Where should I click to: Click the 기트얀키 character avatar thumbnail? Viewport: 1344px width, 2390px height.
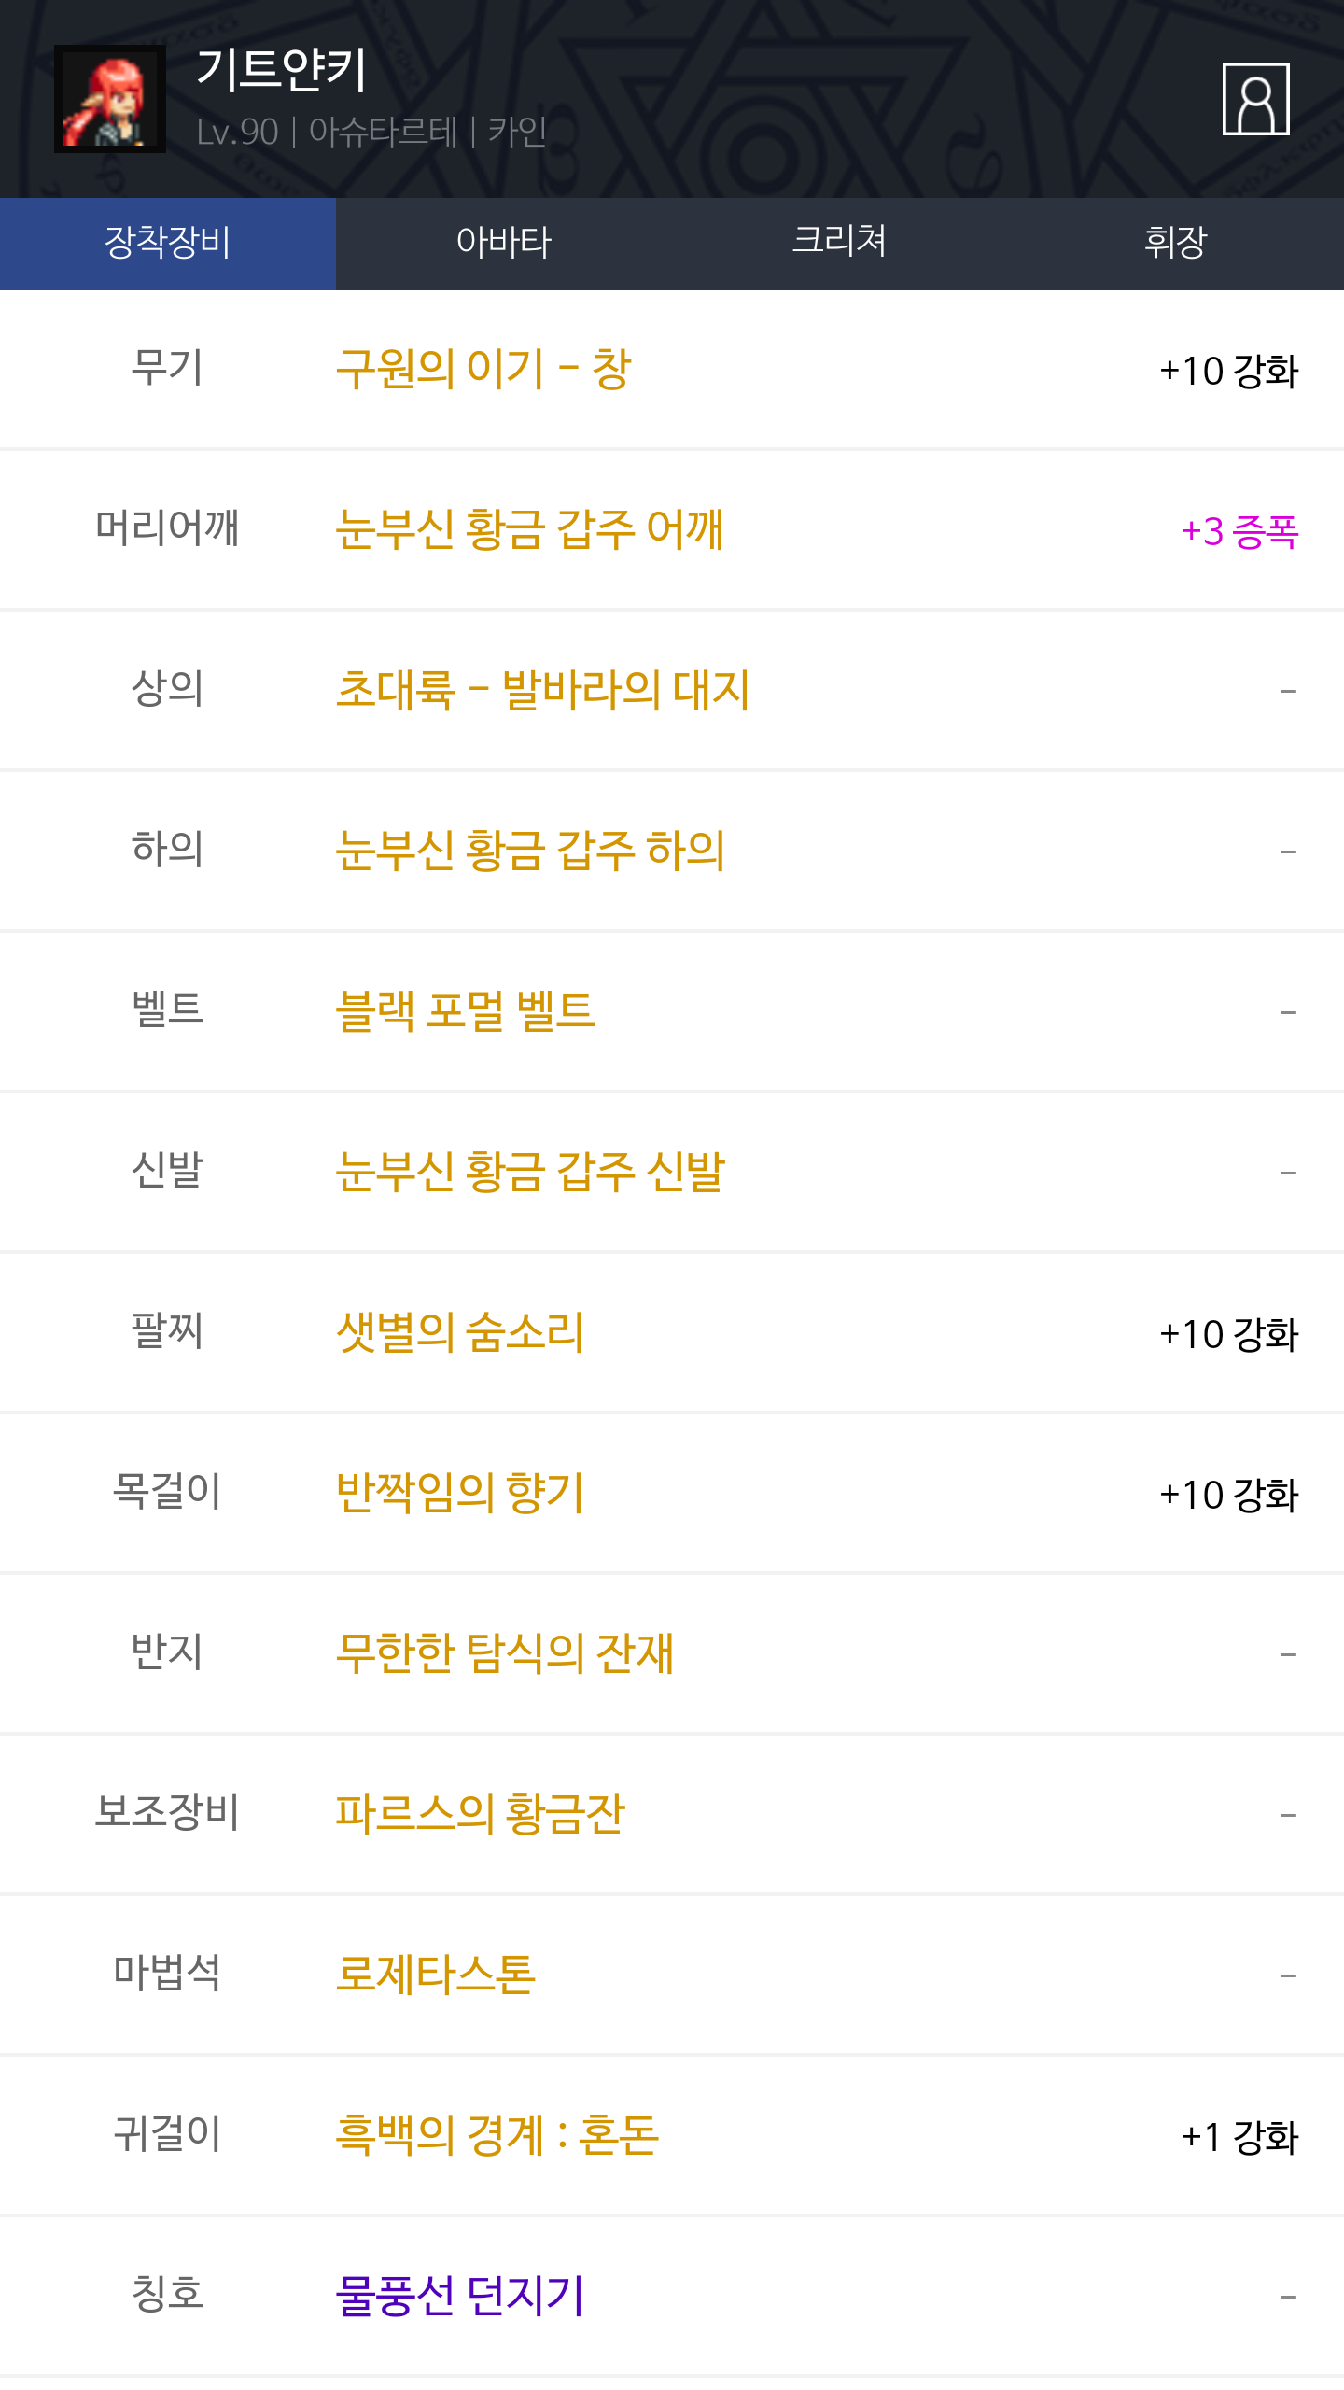pyautogui.click(x=110, y=99)
